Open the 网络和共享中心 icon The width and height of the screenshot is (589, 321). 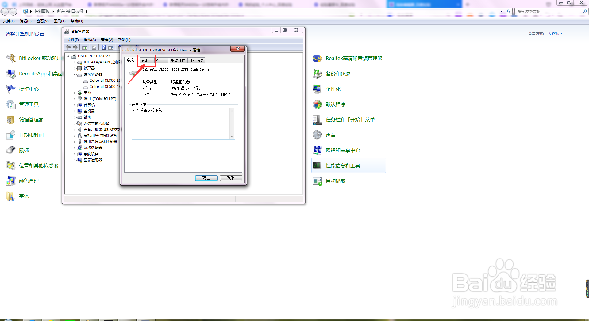tap(318, 150)
